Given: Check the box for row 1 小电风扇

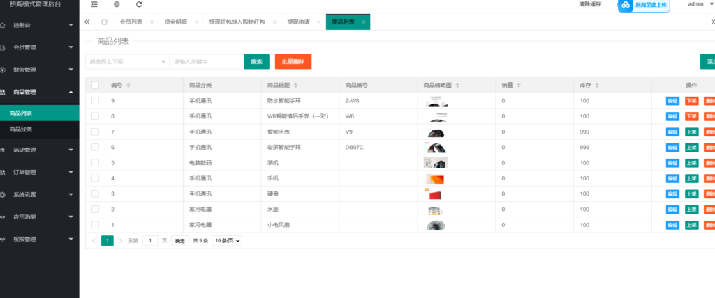Looking at the screenshot, I should [x=95, y=224].
